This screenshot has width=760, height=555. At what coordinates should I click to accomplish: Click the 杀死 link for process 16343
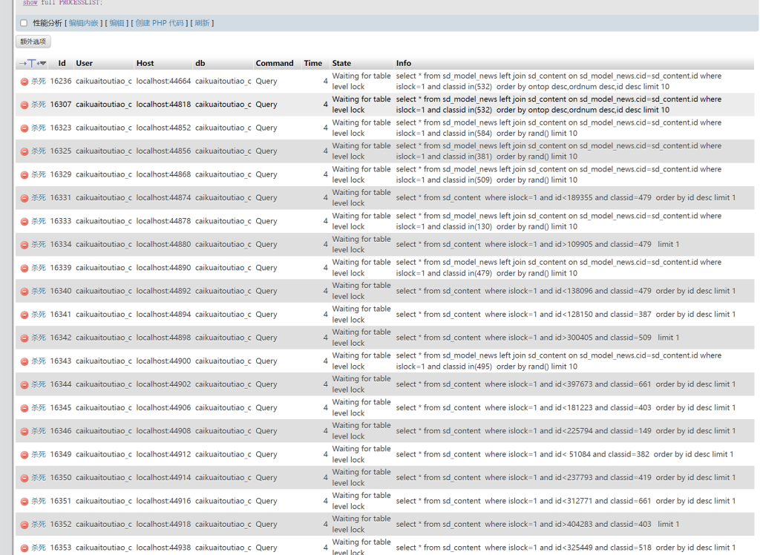tap(39, 361)
